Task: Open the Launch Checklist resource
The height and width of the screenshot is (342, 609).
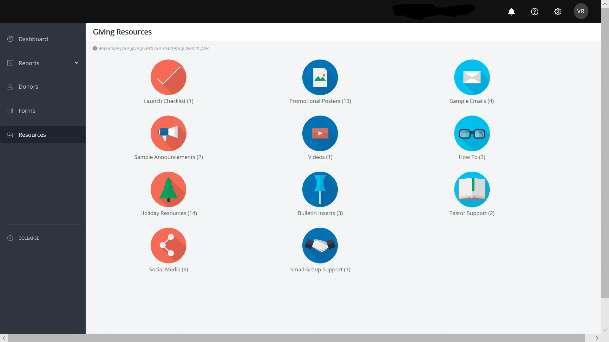Action: tap(168, 77)
